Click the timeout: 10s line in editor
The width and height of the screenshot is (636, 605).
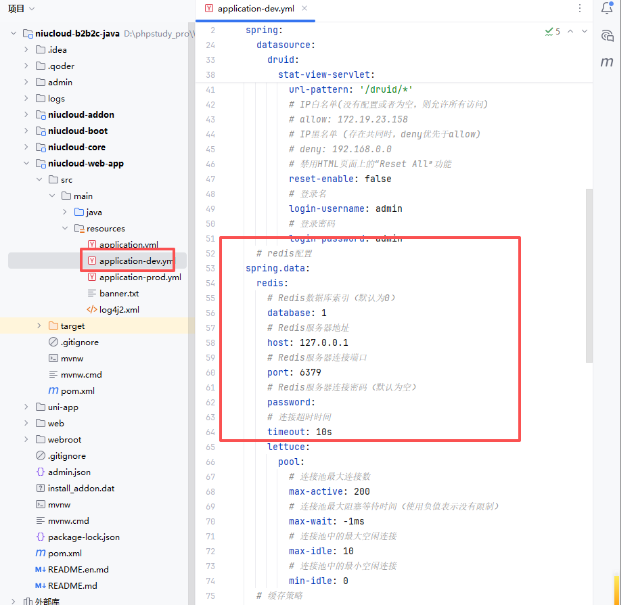click(x=300, y=432)
